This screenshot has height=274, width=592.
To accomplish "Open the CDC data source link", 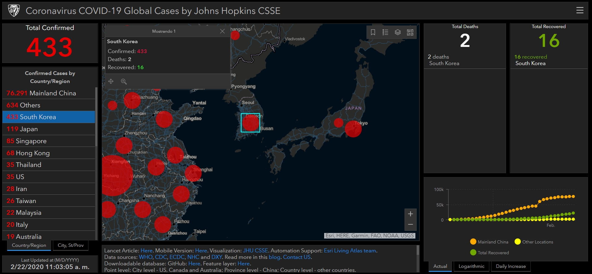I will pos(161,257).
